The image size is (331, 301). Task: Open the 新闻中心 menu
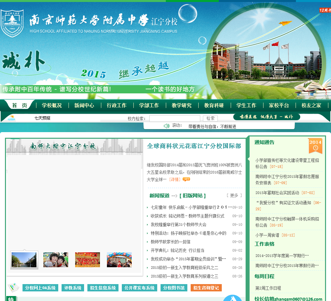[x=84, y=105]
